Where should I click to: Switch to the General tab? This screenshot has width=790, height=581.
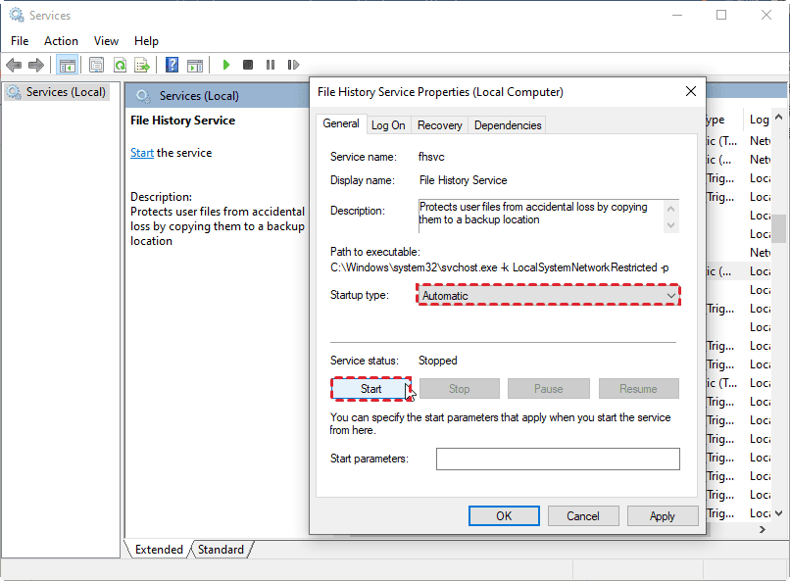(x=341, y=123)
